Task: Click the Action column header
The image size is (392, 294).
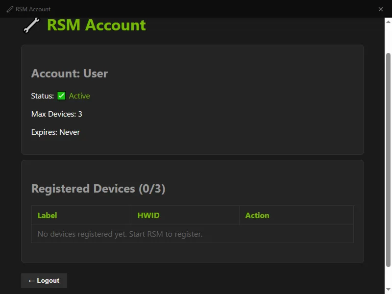Action: 296,215
